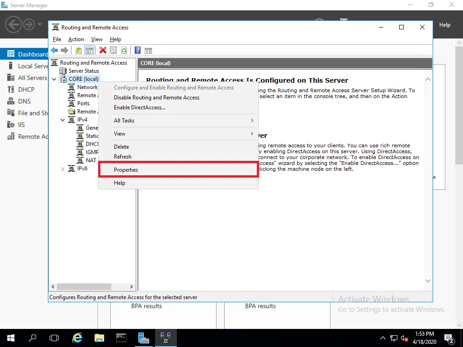Click the Properties toolbar icon
463x347 pixels.
click(x=113, y=51)
